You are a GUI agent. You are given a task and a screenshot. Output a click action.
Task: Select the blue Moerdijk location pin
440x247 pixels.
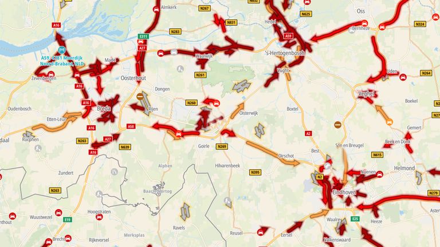62,50
